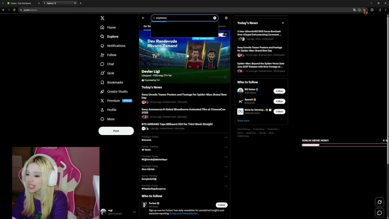Follow Forbes in the main column
The image size is (389, 219).
click(222, 205)
